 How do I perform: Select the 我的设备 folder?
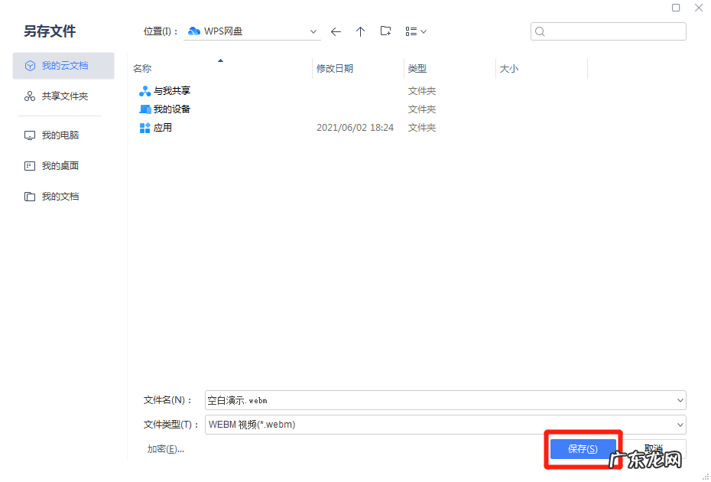pos(171,109)
